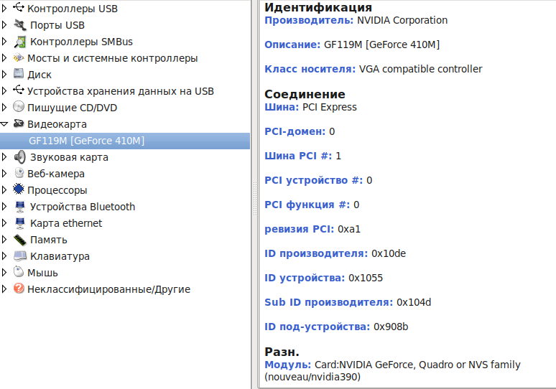Click the Пишущие CD/DVD disc icon
Image resolution: width=556 pixels, height=389 pixels.
[19, 107]
